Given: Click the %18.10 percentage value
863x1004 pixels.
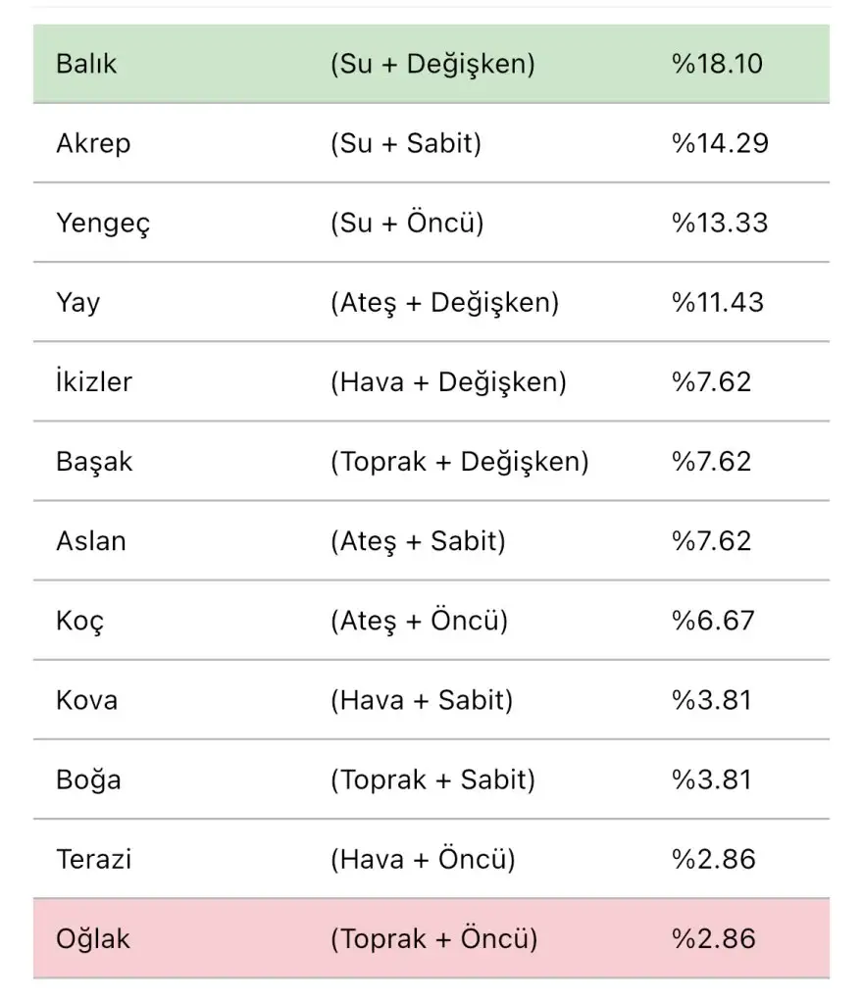Looking at the screenshot, I should 717,65.
